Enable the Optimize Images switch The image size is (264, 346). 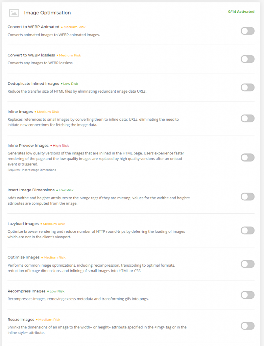coord(247,264)
